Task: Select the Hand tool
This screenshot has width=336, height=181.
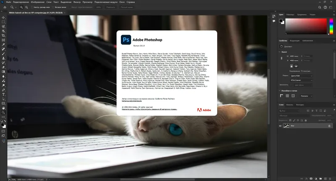Action: (x=3, y=108)
